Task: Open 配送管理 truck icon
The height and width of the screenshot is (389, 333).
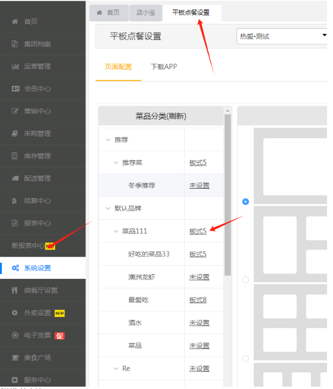Action: [15, 178]
